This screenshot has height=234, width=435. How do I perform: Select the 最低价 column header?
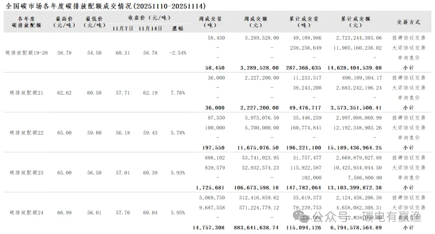tap(94, 22)
